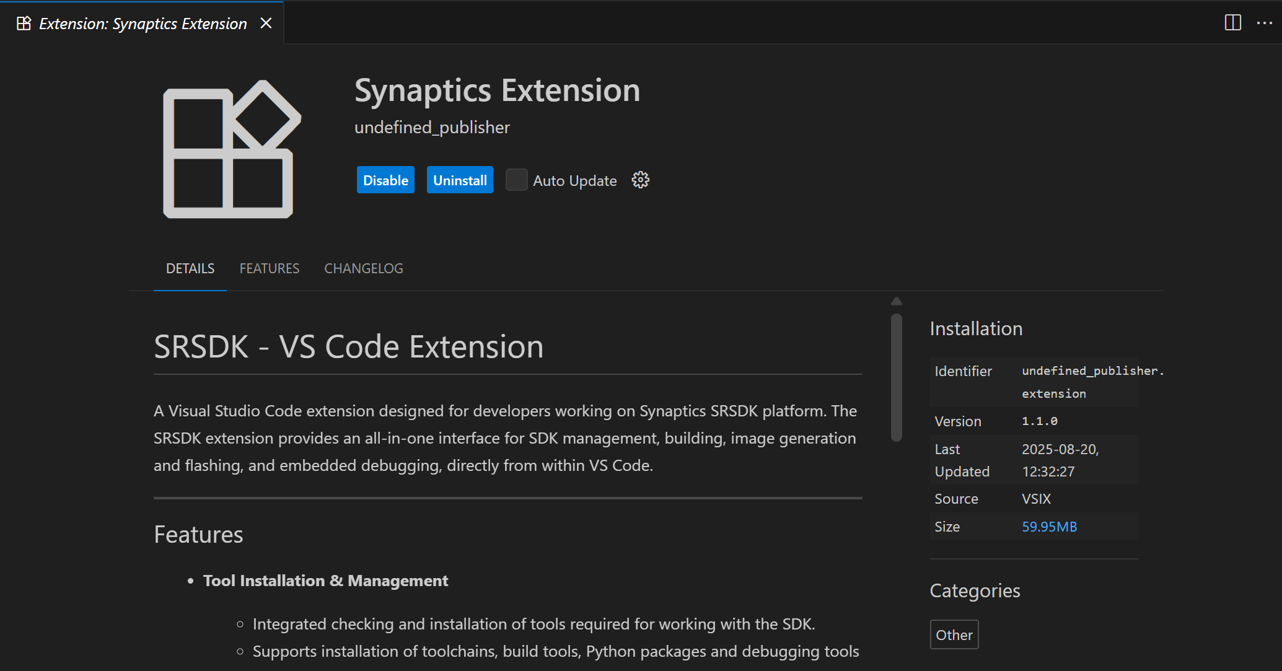1282x671 pixels.
Task: Click the readme scrollbar up arrow
Action: coord(896,302)
